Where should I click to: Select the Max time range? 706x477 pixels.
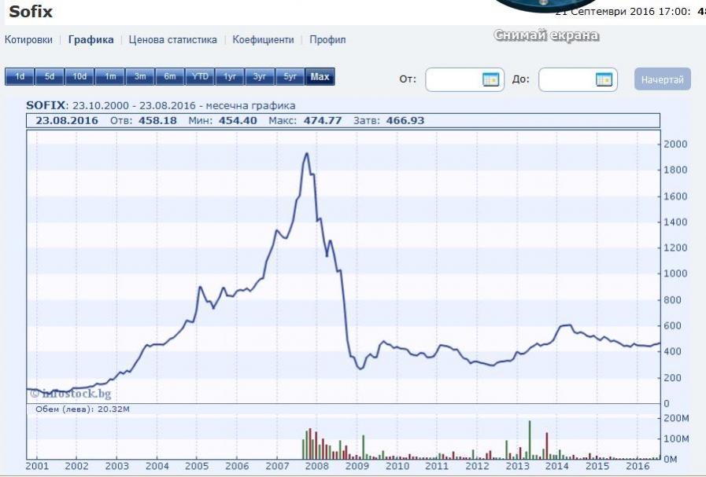[320, 76]
